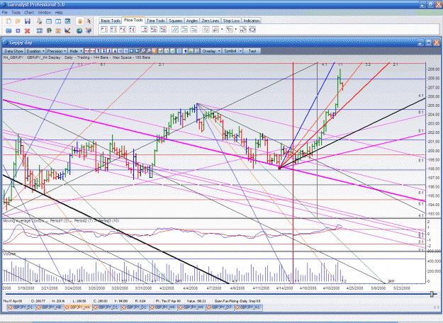443x323 pixels.
Task: Click the time scroll slider handle below the chart
Action: (x=432, y=294)
